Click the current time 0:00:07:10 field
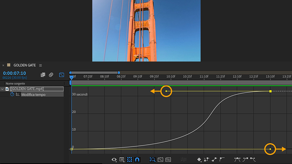Screen dimensions: 292x164 click(14, 73)
